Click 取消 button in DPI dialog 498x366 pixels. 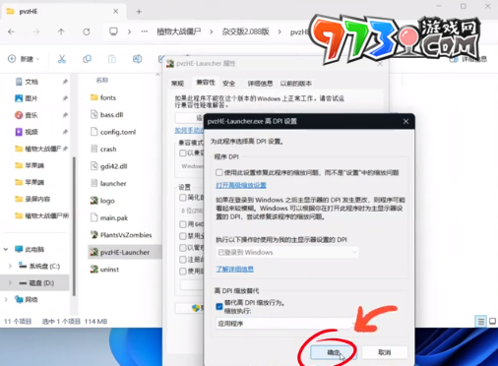pyautogui.click(x=385, y=352)
